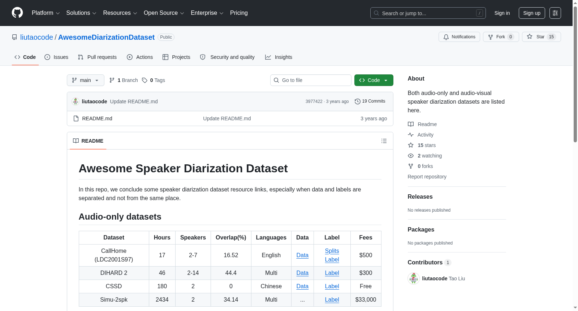This screenshot has width=578, height=311.
Task: Click the commit history clock icon
Action: tap(358, 101)
